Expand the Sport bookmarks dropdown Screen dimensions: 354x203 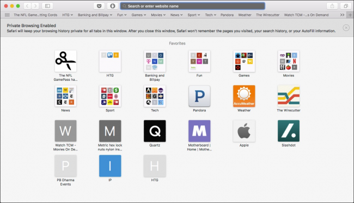tap(194, 15)
